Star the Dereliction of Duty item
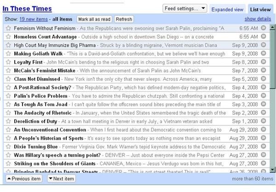276x192 pixels. coord(8,121)
